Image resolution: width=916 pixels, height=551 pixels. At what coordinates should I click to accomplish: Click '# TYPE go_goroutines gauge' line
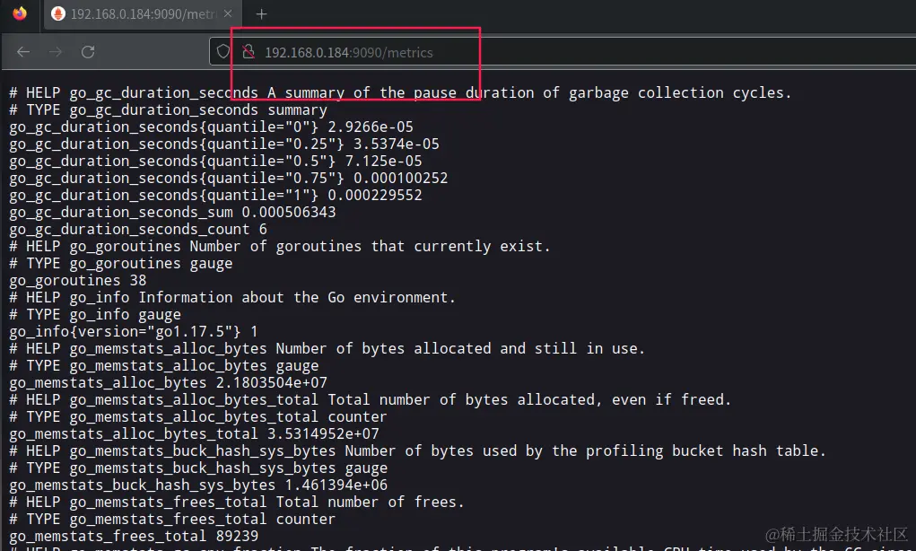121,264
